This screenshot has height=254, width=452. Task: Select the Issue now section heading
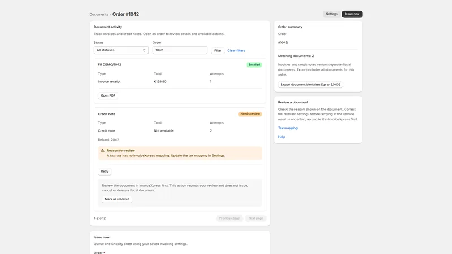(102, 237)
